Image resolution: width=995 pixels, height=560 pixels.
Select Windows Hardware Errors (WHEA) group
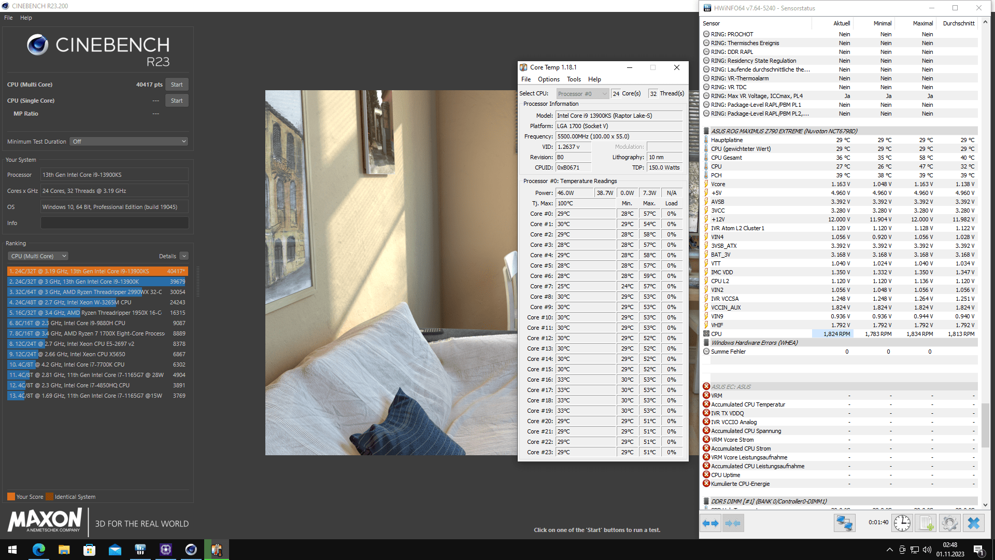(x=840, y=343)
